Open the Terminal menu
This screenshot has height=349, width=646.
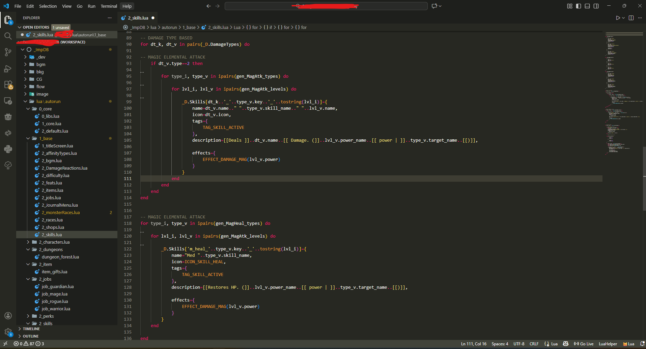coord(109,6)
